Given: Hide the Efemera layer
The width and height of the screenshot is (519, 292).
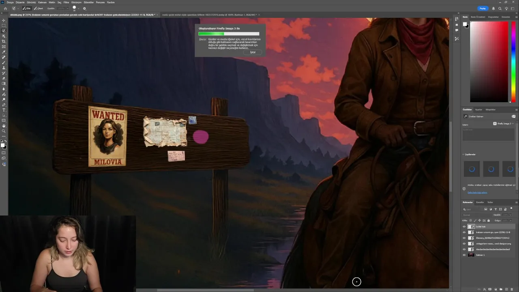Looking at the screenshot, I should click(464, 238).
